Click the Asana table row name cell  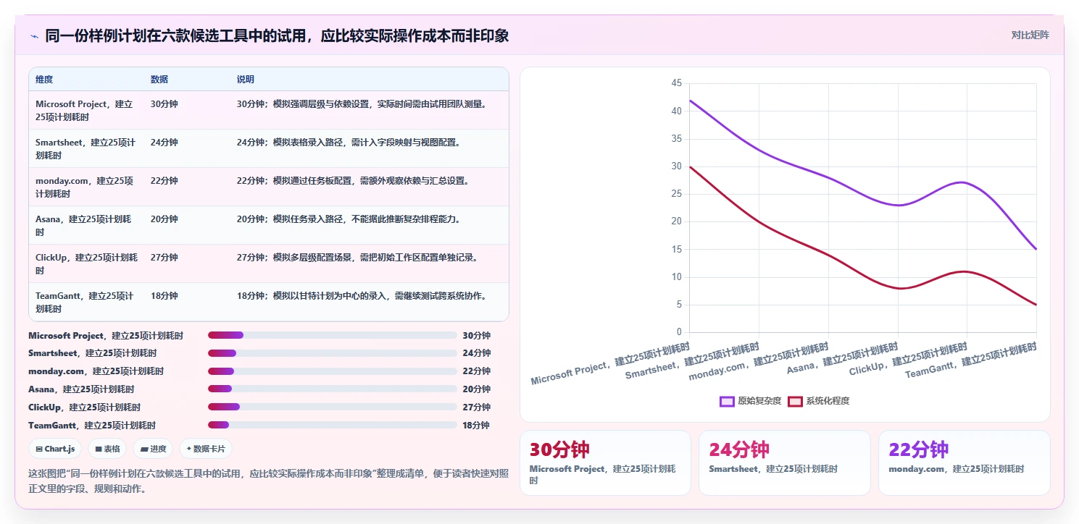tap(86, 225)
